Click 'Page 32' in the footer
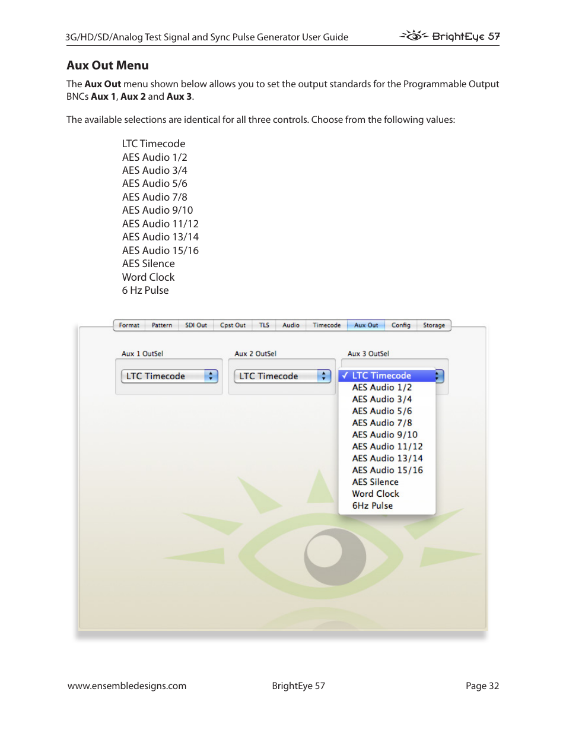566x733 pixels. [x=482, y=686]
